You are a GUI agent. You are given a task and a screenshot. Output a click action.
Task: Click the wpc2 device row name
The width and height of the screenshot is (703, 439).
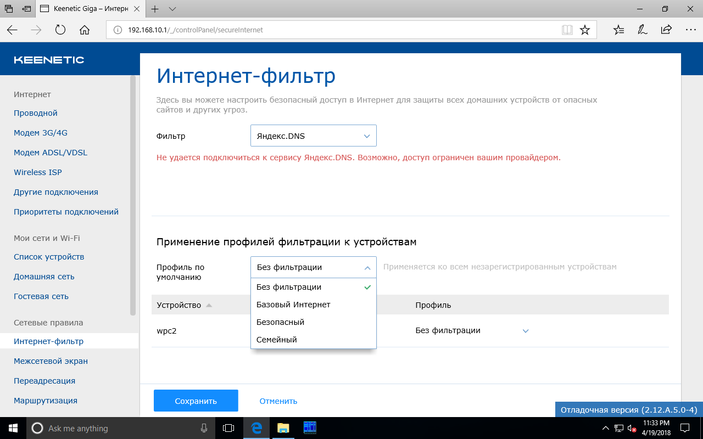tap(166, 331)
